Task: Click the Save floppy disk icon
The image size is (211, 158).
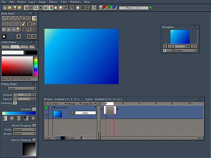Action: (x=15, y=8)
